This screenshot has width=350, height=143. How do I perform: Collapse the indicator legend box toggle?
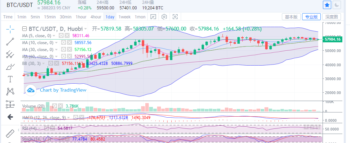point(25,29)
